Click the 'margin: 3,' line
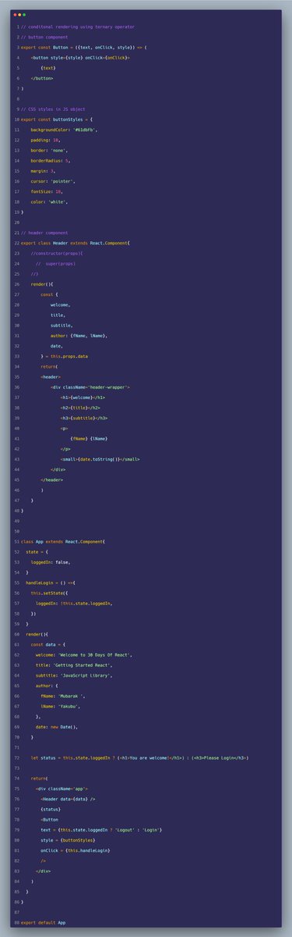This screenshot has width=292, height=937. point(43,170)
